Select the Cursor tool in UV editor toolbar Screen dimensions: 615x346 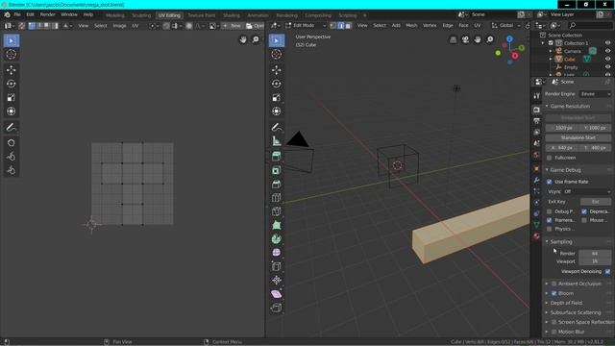(11, 55)
